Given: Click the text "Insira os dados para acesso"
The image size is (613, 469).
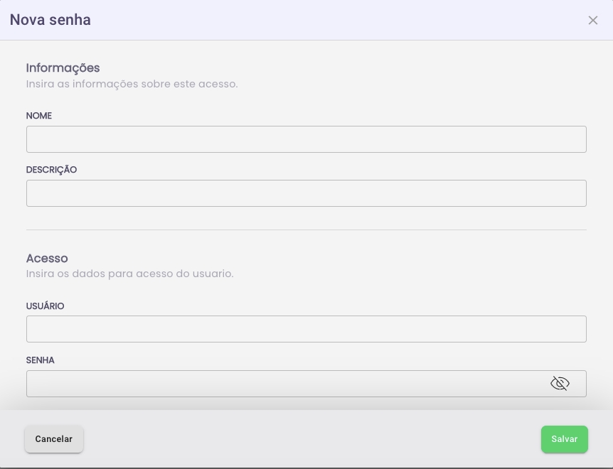Looking at the screenshot, I should [x=129, y=273].
